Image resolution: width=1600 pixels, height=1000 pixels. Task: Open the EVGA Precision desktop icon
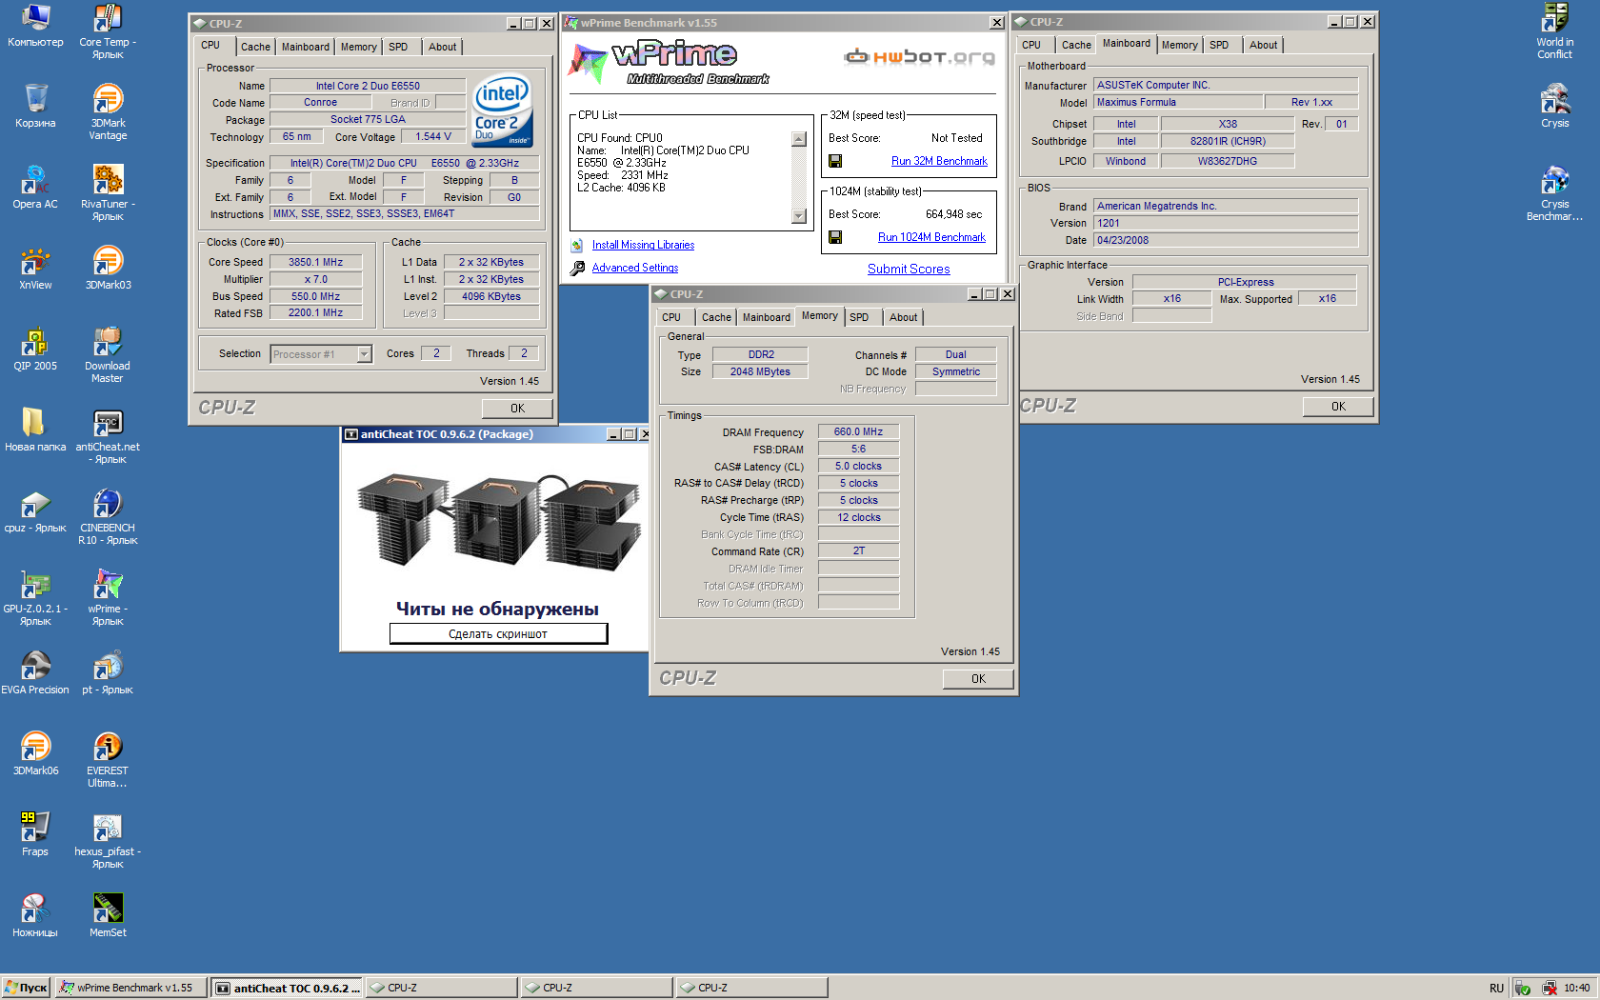tap(35, 666)
